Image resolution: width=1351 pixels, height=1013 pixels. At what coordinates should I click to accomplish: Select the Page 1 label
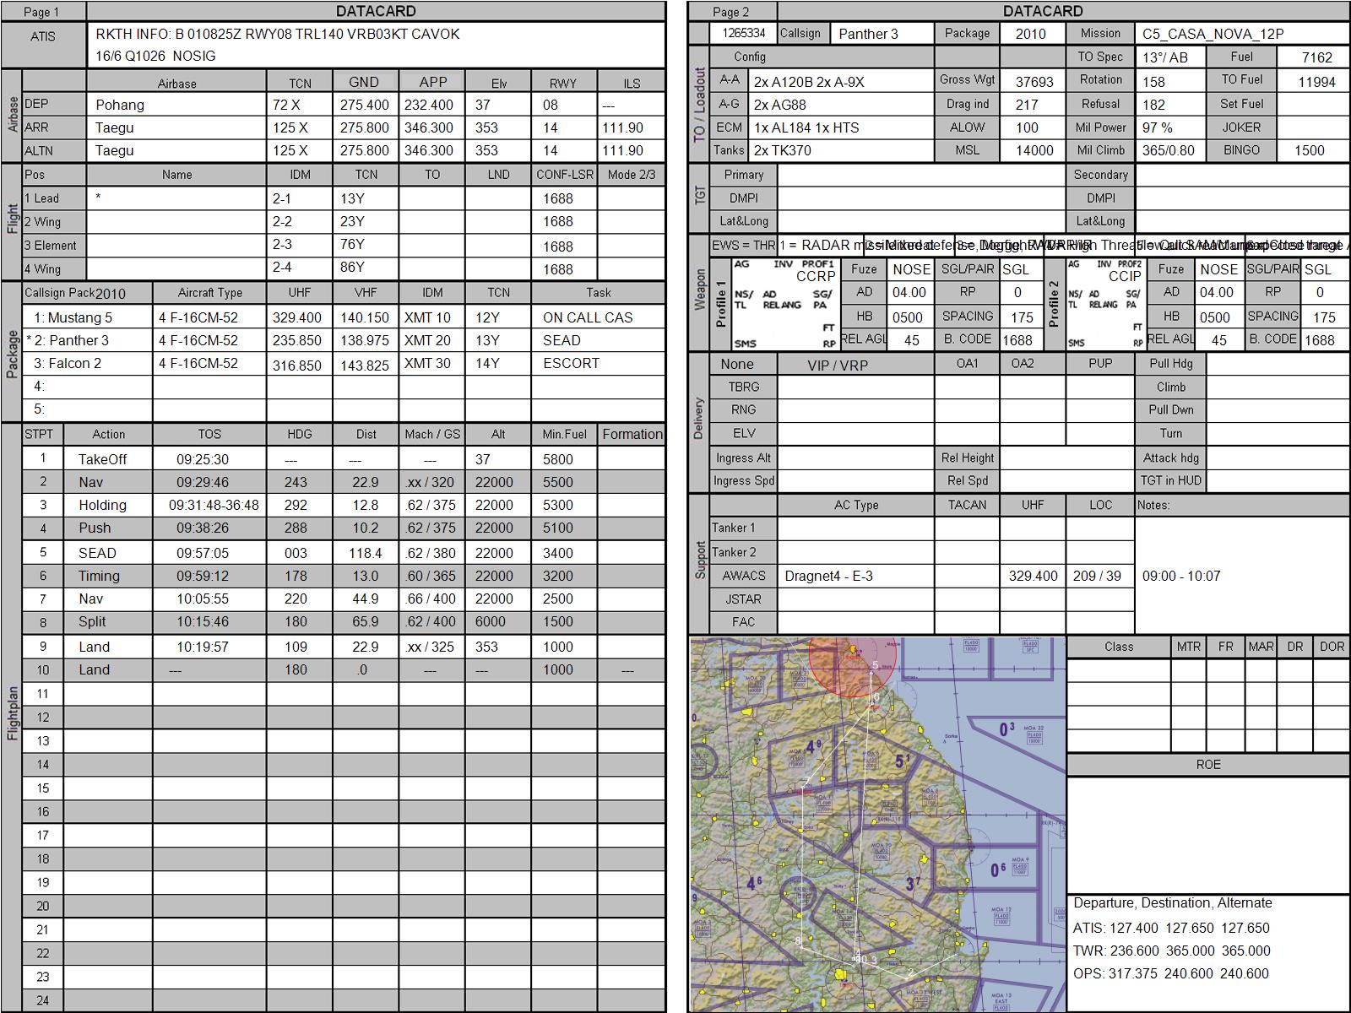click(42, 12)
